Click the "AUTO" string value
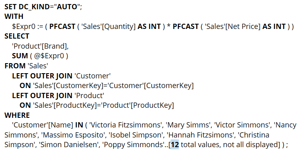Image resolution: width=299 pixels, height=158 pixels. (66, 7)
